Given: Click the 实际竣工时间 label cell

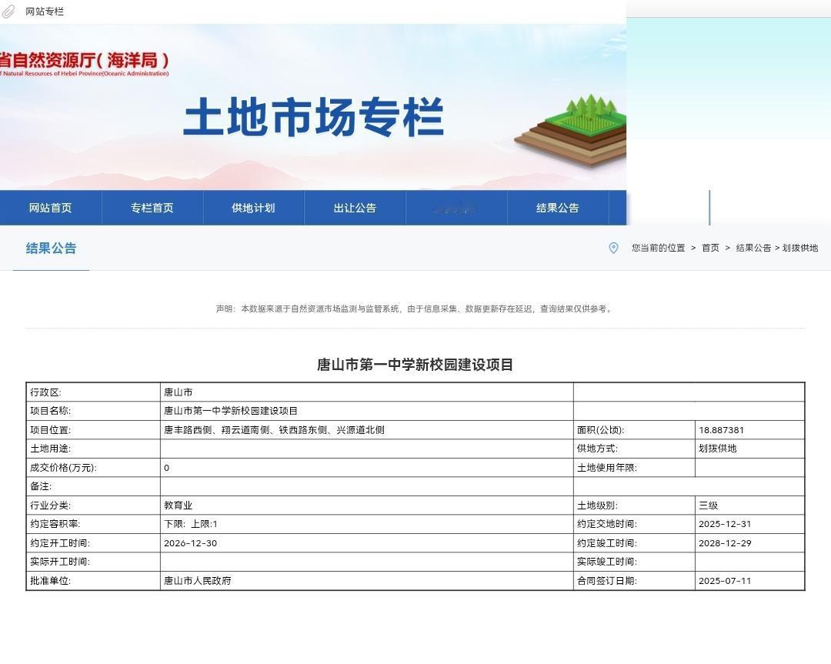Looking at the screenshot, I should click(634, 561).
